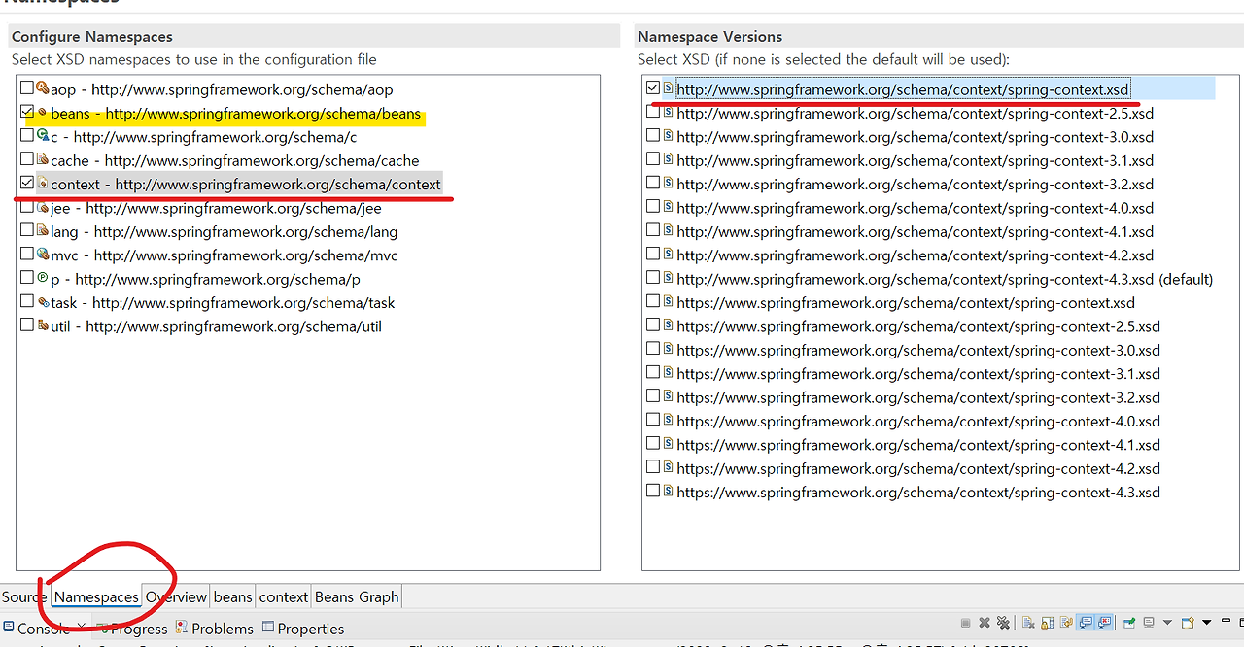This screenshot has width=1244, height=647.
Task: Check the https spring-context-2.5.xsd checkbox
Action: point(653,325)
